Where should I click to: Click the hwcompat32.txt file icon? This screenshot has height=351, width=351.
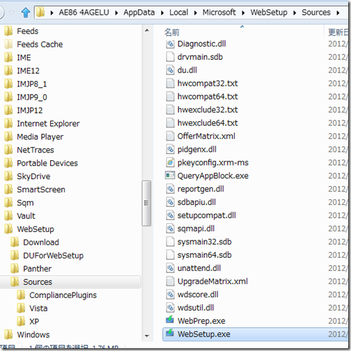(170, 84)
